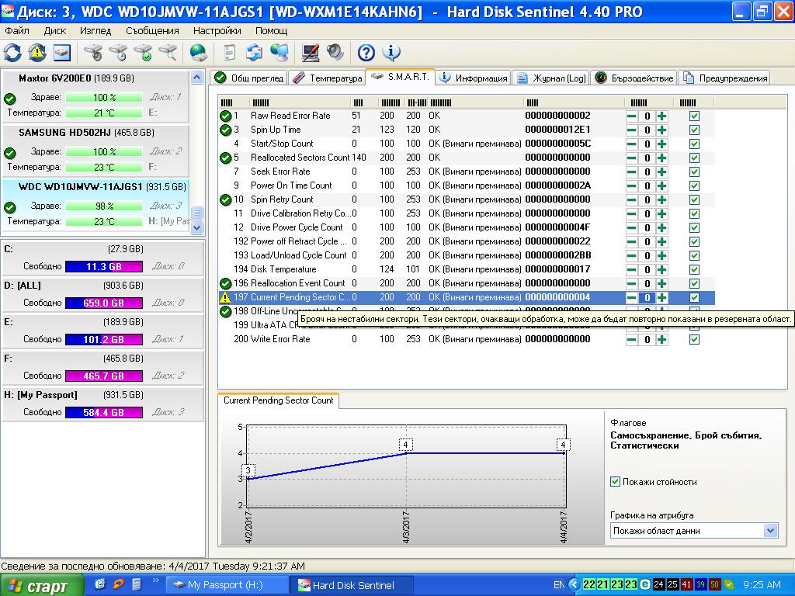
Task: Open the 'Покажи област данни' dropdown
Action: [770, 531]
